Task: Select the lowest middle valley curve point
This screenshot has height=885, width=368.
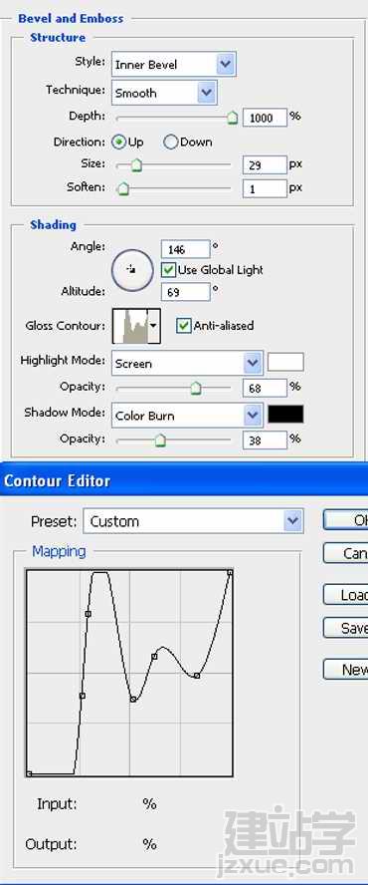Action: tap(133, 700)
